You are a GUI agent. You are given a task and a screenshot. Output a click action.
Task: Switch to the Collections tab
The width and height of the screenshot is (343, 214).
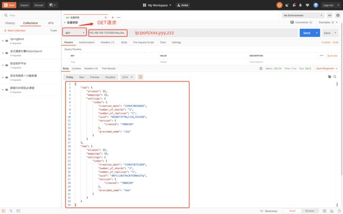click(31, 23)
